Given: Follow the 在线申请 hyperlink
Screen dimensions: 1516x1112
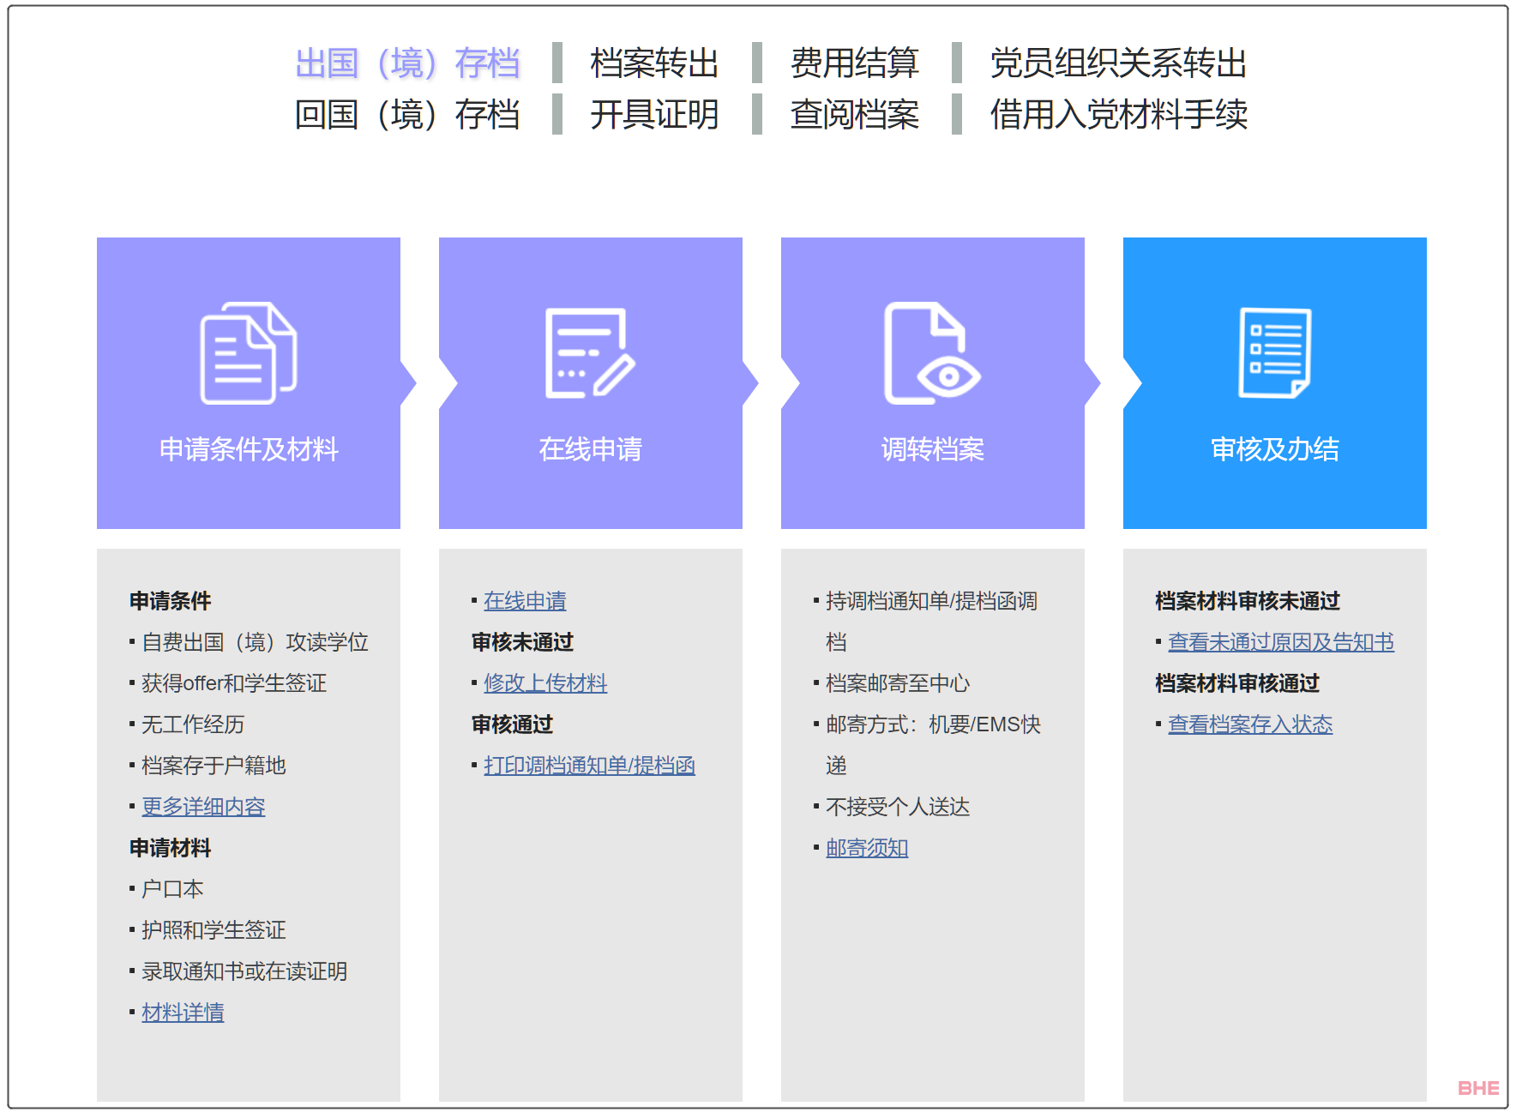Looking at the screenshot, I should click(x=525, y=601).
